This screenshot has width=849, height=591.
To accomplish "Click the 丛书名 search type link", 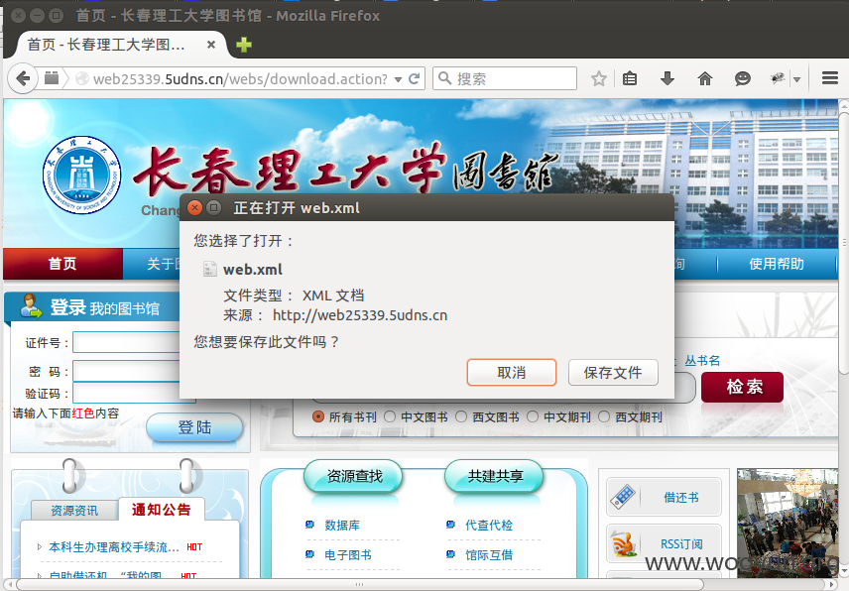I will 702,360.
